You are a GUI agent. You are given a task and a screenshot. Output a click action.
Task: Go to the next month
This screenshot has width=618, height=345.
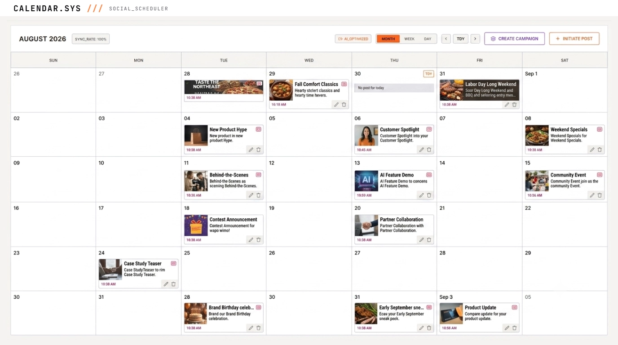[476, 39]
